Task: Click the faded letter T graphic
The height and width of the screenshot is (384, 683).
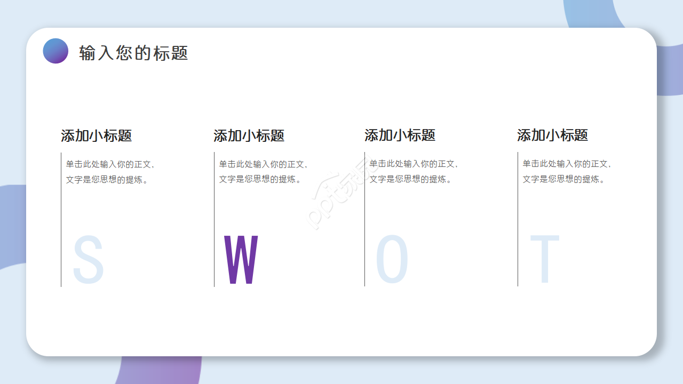Action: point(546,260)
